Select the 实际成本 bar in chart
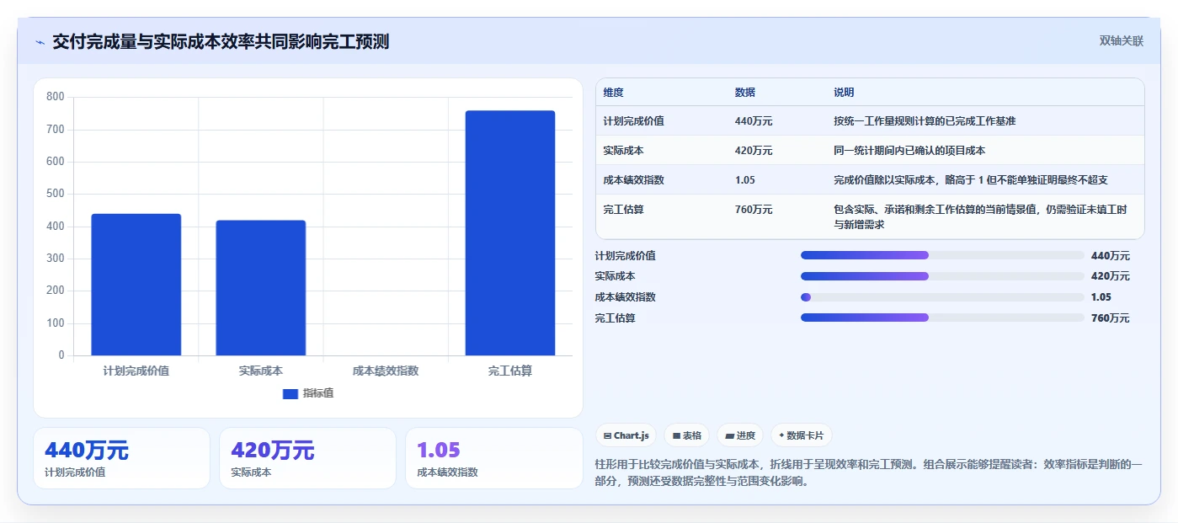Screen dimensions: 1178x523 click(x=261, y=288)
